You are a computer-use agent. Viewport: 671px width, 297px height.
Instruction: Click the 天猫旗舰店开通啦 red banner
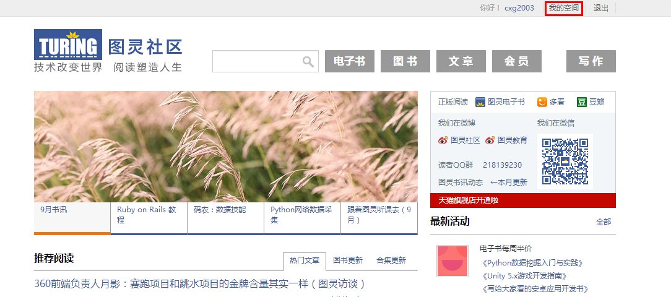tap(523, 200)
